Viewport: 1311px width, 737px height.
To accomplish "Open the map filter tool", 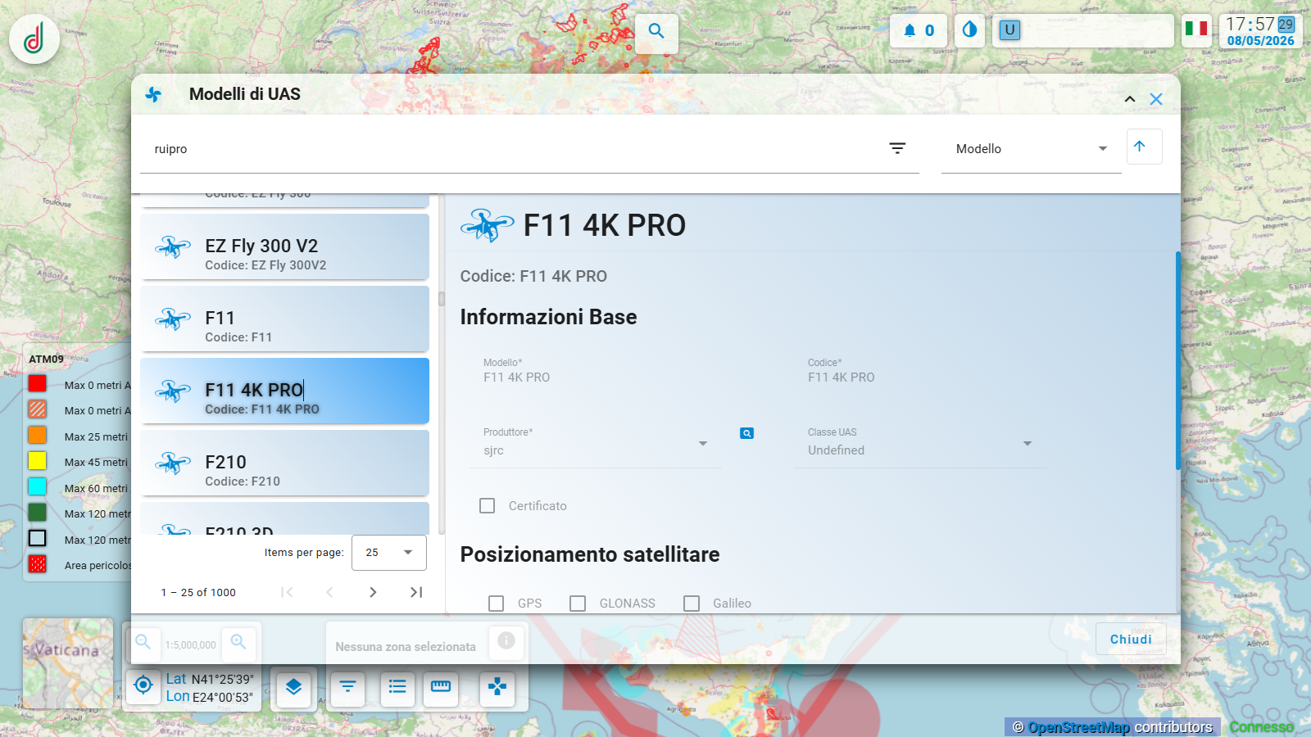I will [x=348, y=687].
